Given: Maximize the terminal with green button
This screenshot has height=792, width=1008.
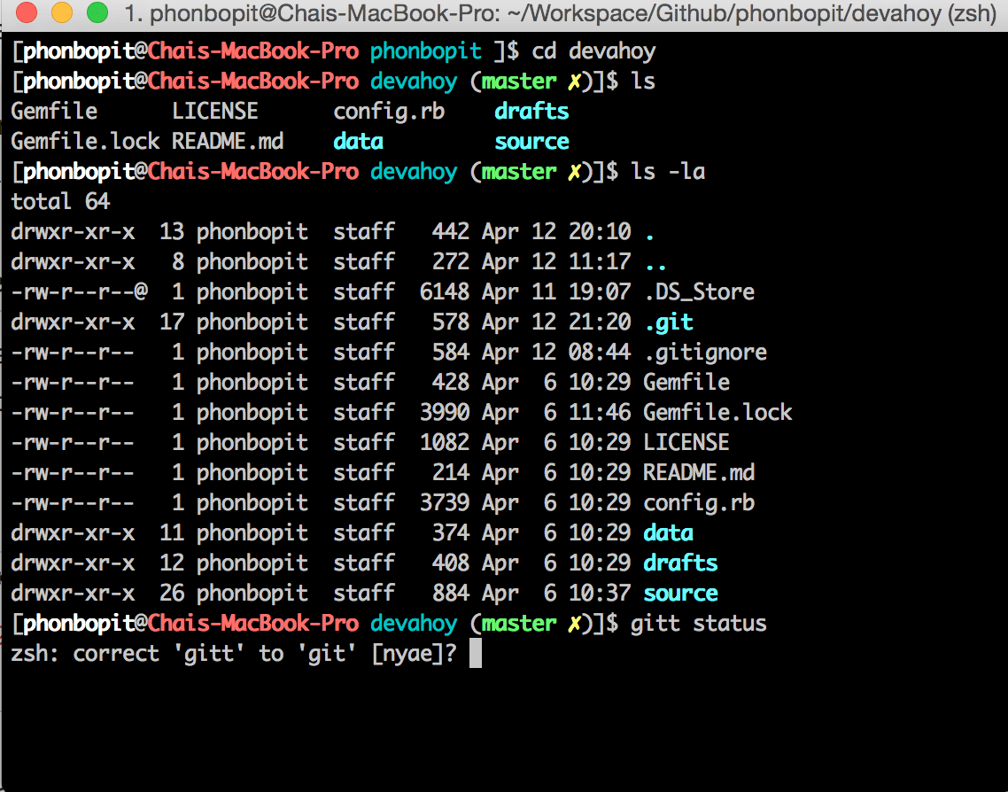Looking at the screenshot, I should [x=97, y=12].
